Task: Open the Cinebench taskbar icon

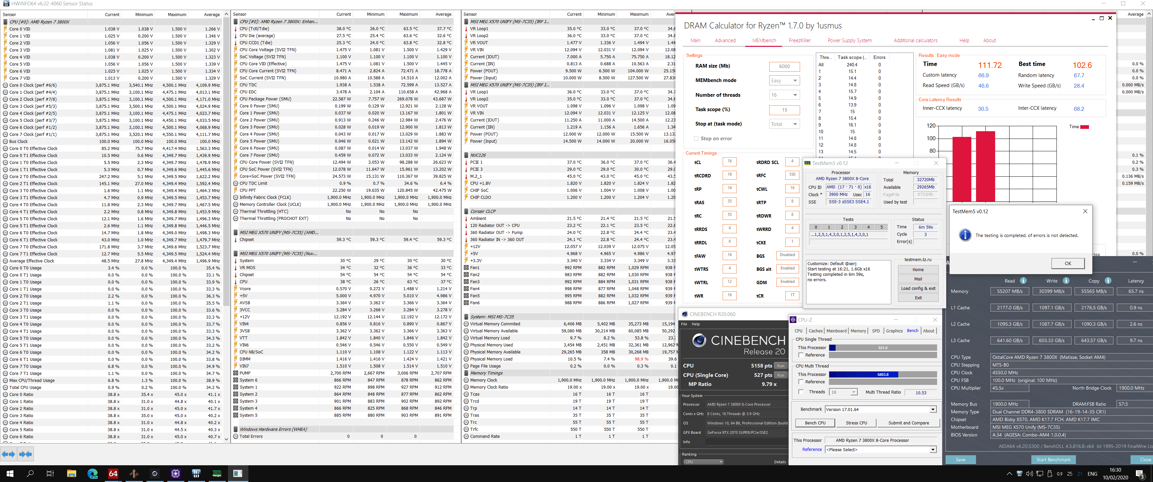Action: (x=155, y=474)
